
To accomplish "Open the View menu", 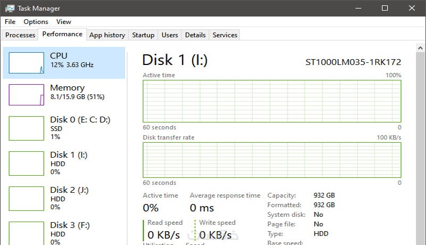I will point(64,22).
